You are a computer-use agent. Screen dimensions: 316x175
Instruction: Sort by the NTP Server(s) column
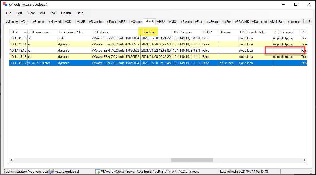(x=286, y=32)
